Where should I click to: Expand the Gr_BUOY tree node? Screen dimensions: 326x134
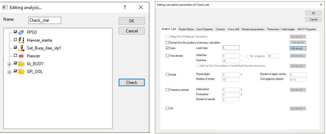(x=8, y=64)
